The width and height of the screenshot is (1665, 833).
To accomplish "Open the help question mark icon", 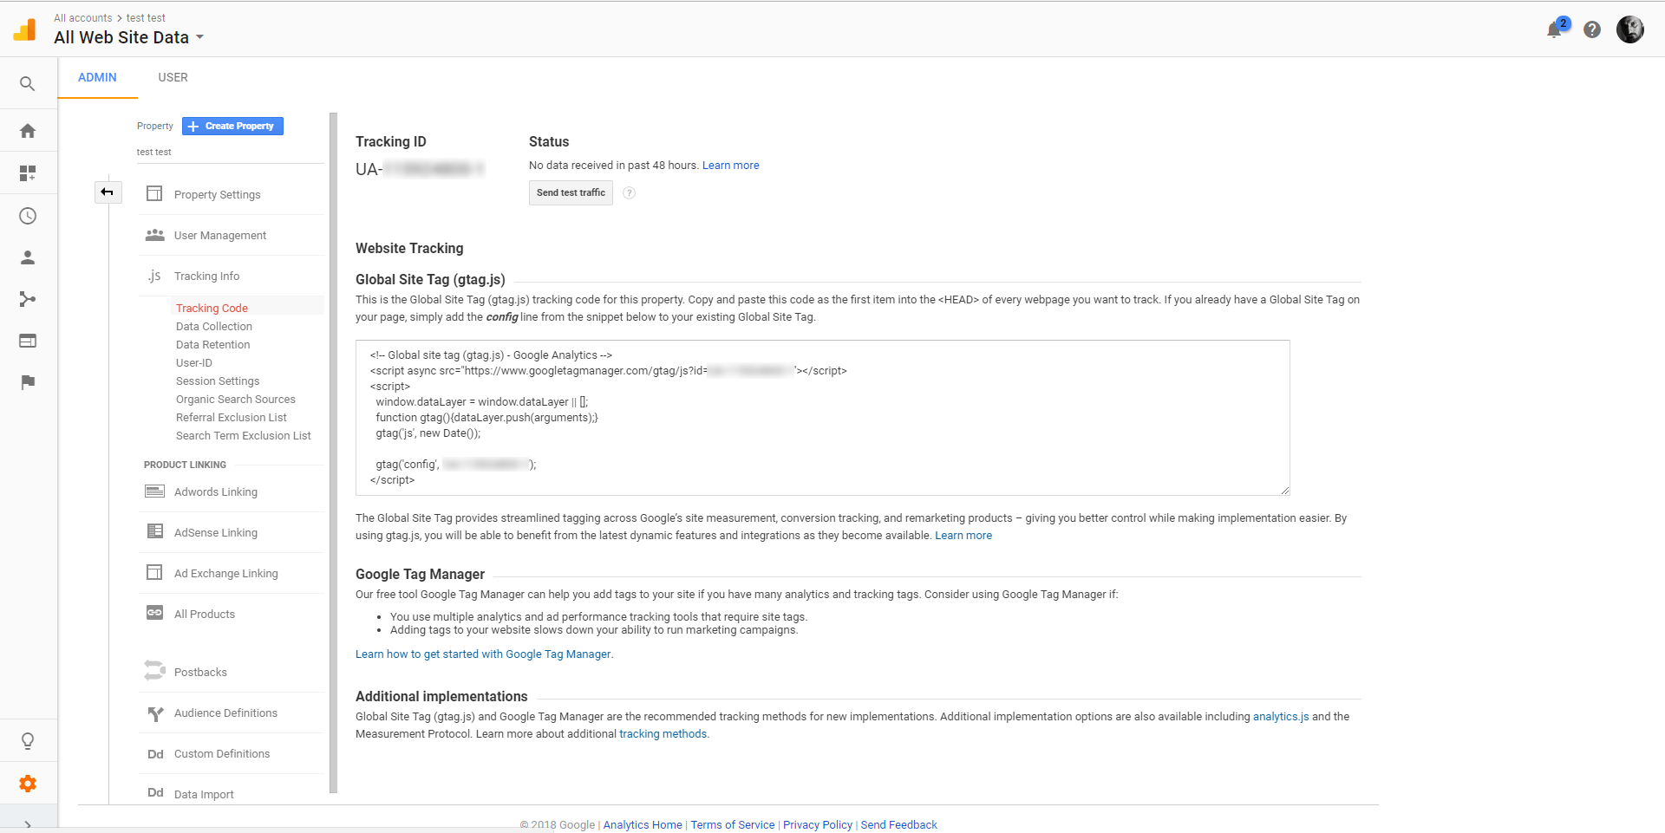I will click(1592, 29).
